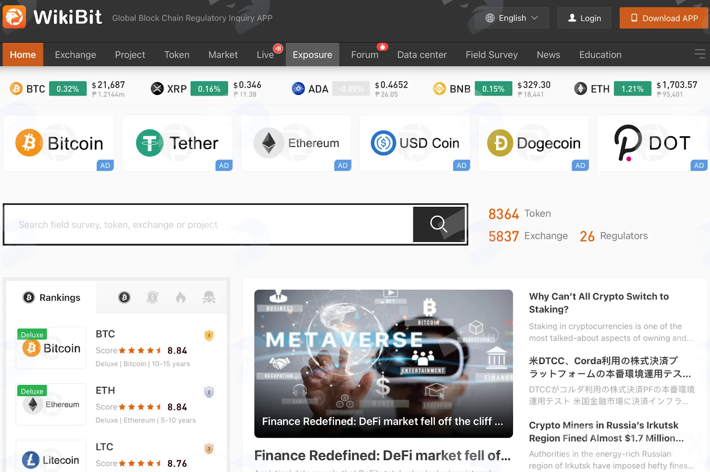Open the Dogecoin ad card
710x472 pixels.
pyautogui.click(x=533, y=143)
